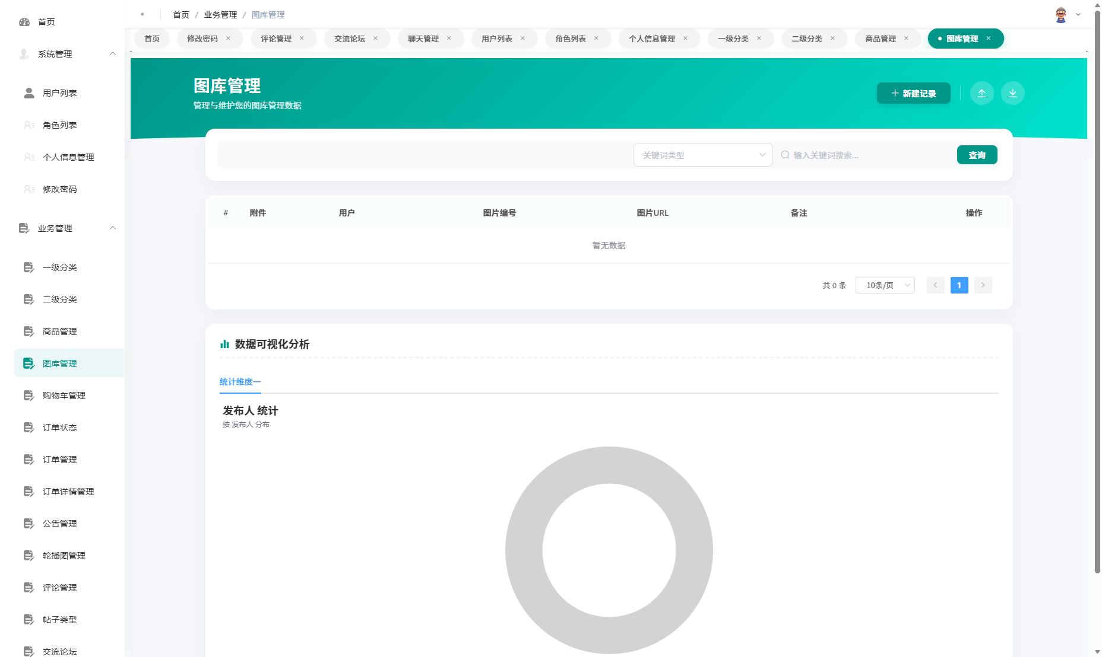Close the 聊天管理 tab

[x=449, y=38]
